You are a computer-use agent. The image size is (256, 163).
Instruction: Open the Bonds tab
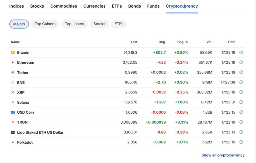134,6
